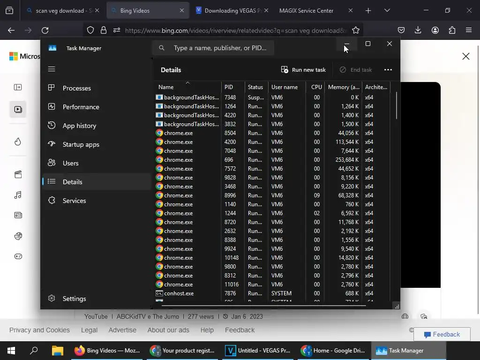Sort by the User name column
Image resolution: width=480 pixels, height=360 pixels.
[x=287, y=87]
